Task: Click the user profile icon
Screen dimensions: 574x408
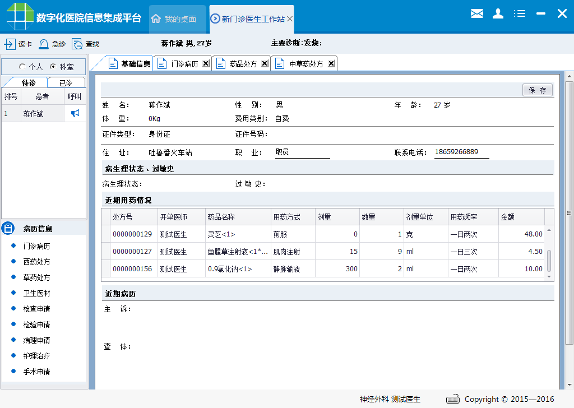Action: [498, 13]
